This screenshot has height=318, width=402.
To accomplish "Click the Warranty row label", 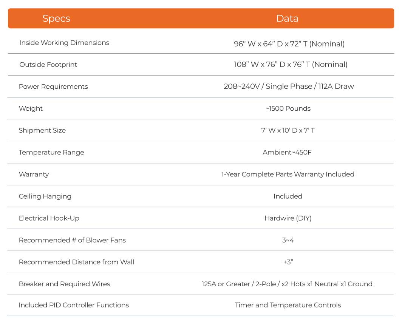I will [34, 174].
